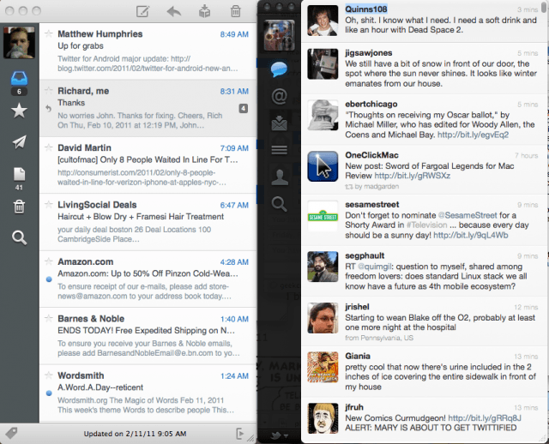Click the Quinns108 username
This screenshot has width=549, height=444.
point(366,9)
